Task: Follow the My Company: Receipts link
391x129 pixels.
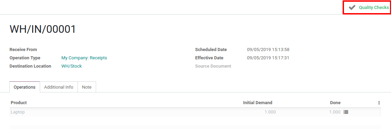Action: pyautogui.click(x=84, y=58)
